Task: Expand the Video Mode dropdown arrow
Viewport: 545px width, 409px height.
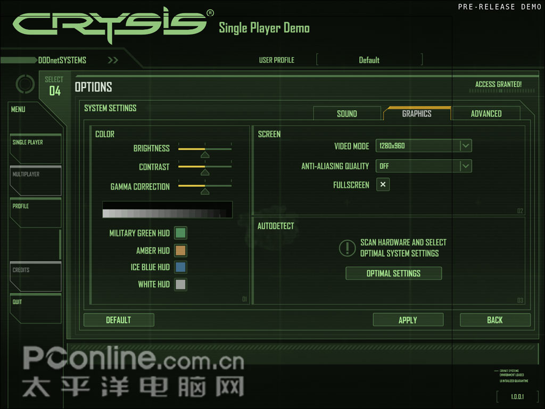Action: coord(466,146)
